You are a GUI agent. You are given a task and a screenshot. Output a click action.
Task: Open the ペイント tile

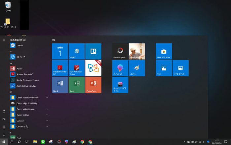coord(137,68)
